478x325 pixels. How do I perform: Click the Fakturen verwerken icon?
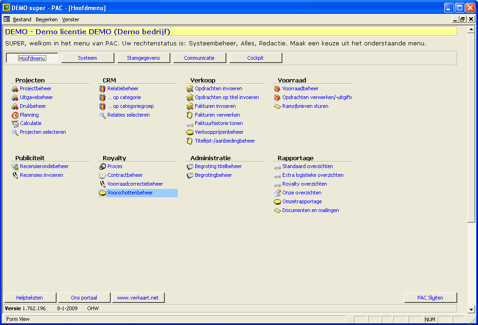pos(190,115)
